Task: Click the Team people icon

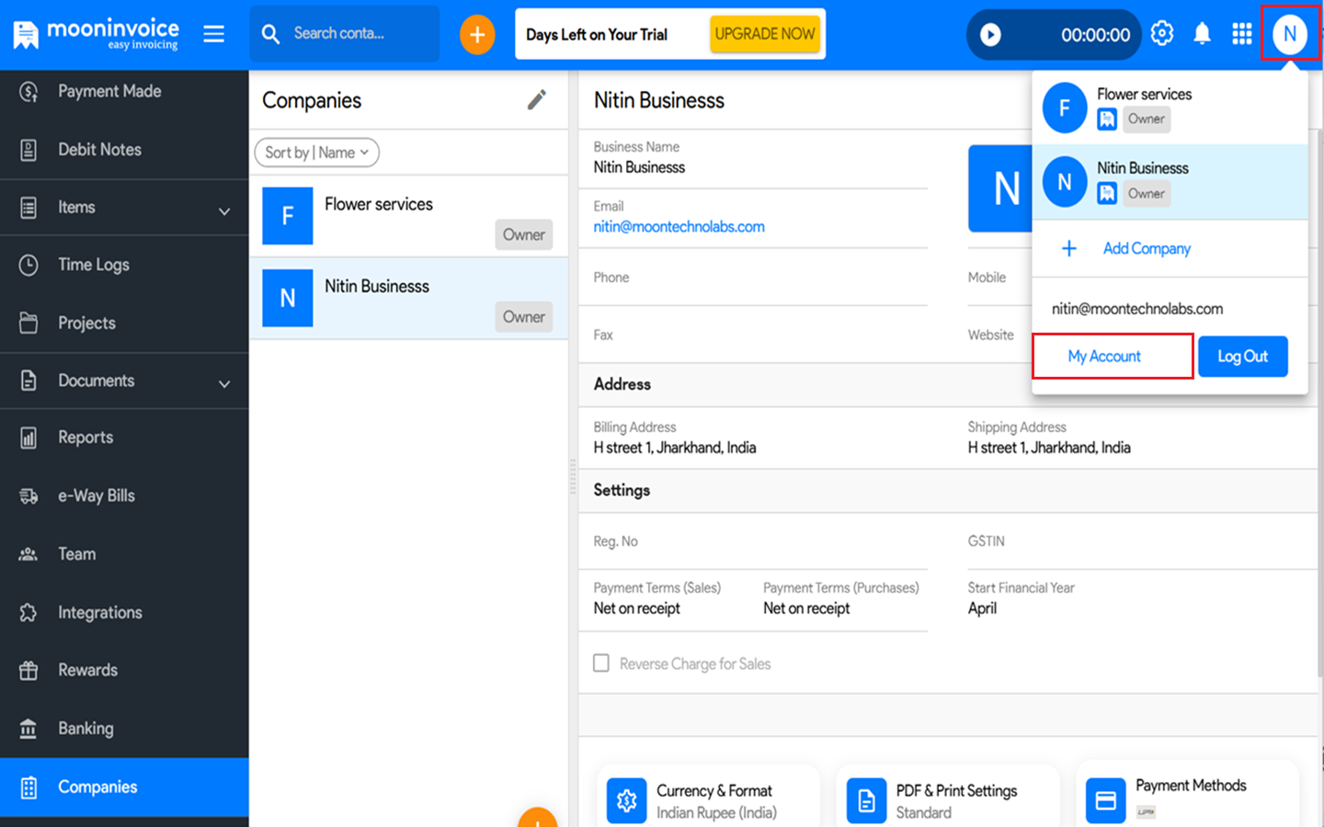Action: point(29,554)
